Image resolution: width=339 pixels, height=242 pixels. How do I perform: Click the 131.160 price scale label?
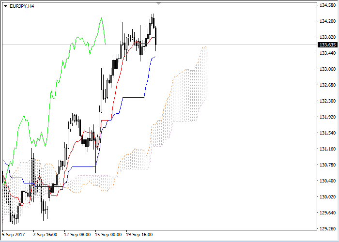tap(327, 149)
